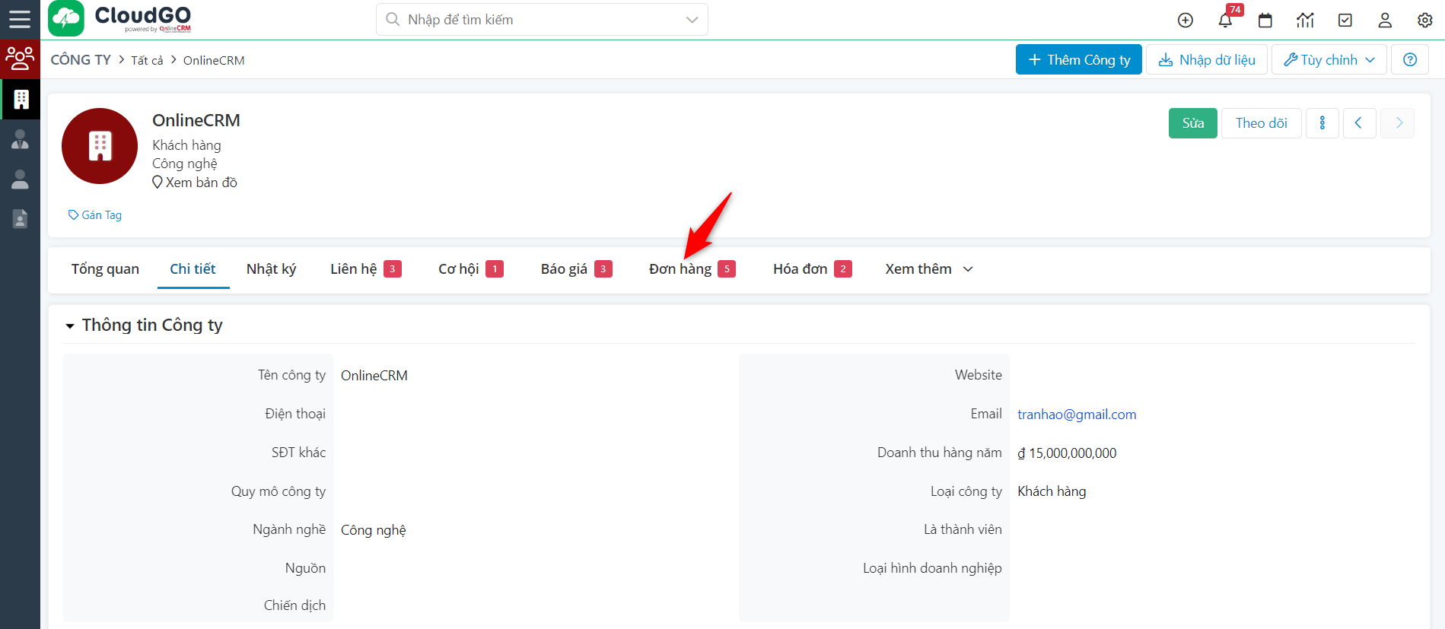Image resolution: width=1445 pixels, height=629 pixels.
Task: Go to the next record arrow
Action: tap(1398, 123)
